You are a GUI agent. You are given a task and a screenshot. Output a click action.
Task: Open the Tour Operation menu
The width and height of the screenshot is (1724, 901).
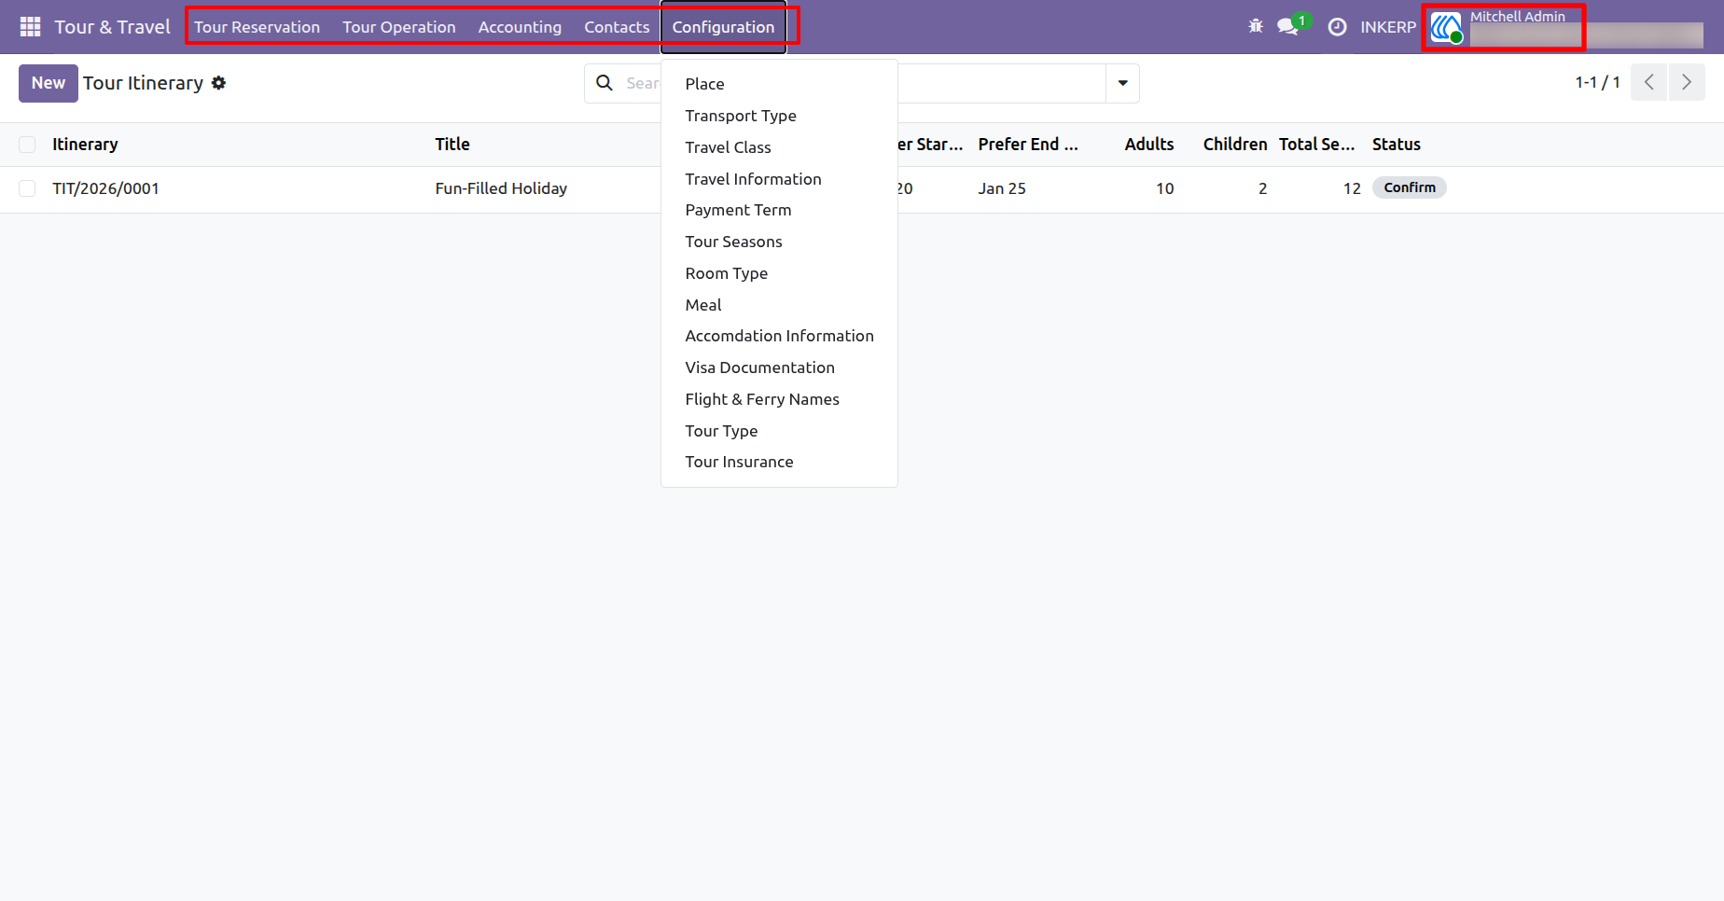click(398, 27)
